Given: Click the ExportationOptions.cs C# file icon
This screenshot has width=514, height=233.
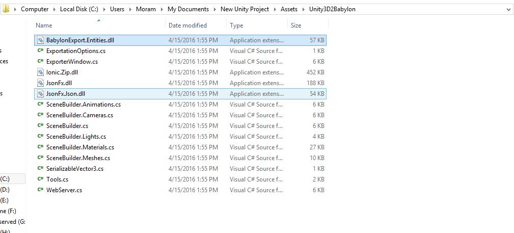Looking at the screenshot, I should pos(40,51).
